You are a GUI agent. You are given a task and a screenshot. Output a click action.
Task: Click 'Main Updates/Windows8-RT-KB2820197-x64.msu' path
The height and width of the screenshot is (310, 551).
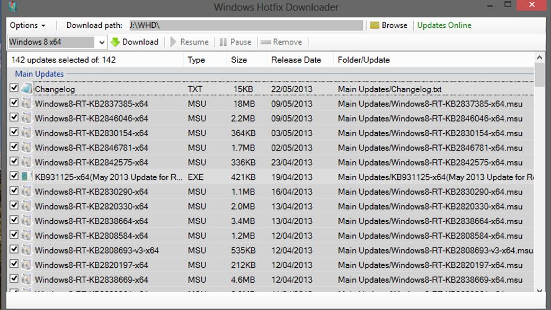430,265
